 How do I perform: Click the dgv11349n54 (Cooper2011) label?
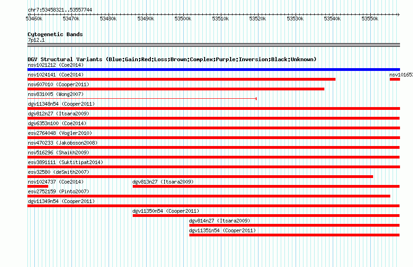tap(61, 201)
